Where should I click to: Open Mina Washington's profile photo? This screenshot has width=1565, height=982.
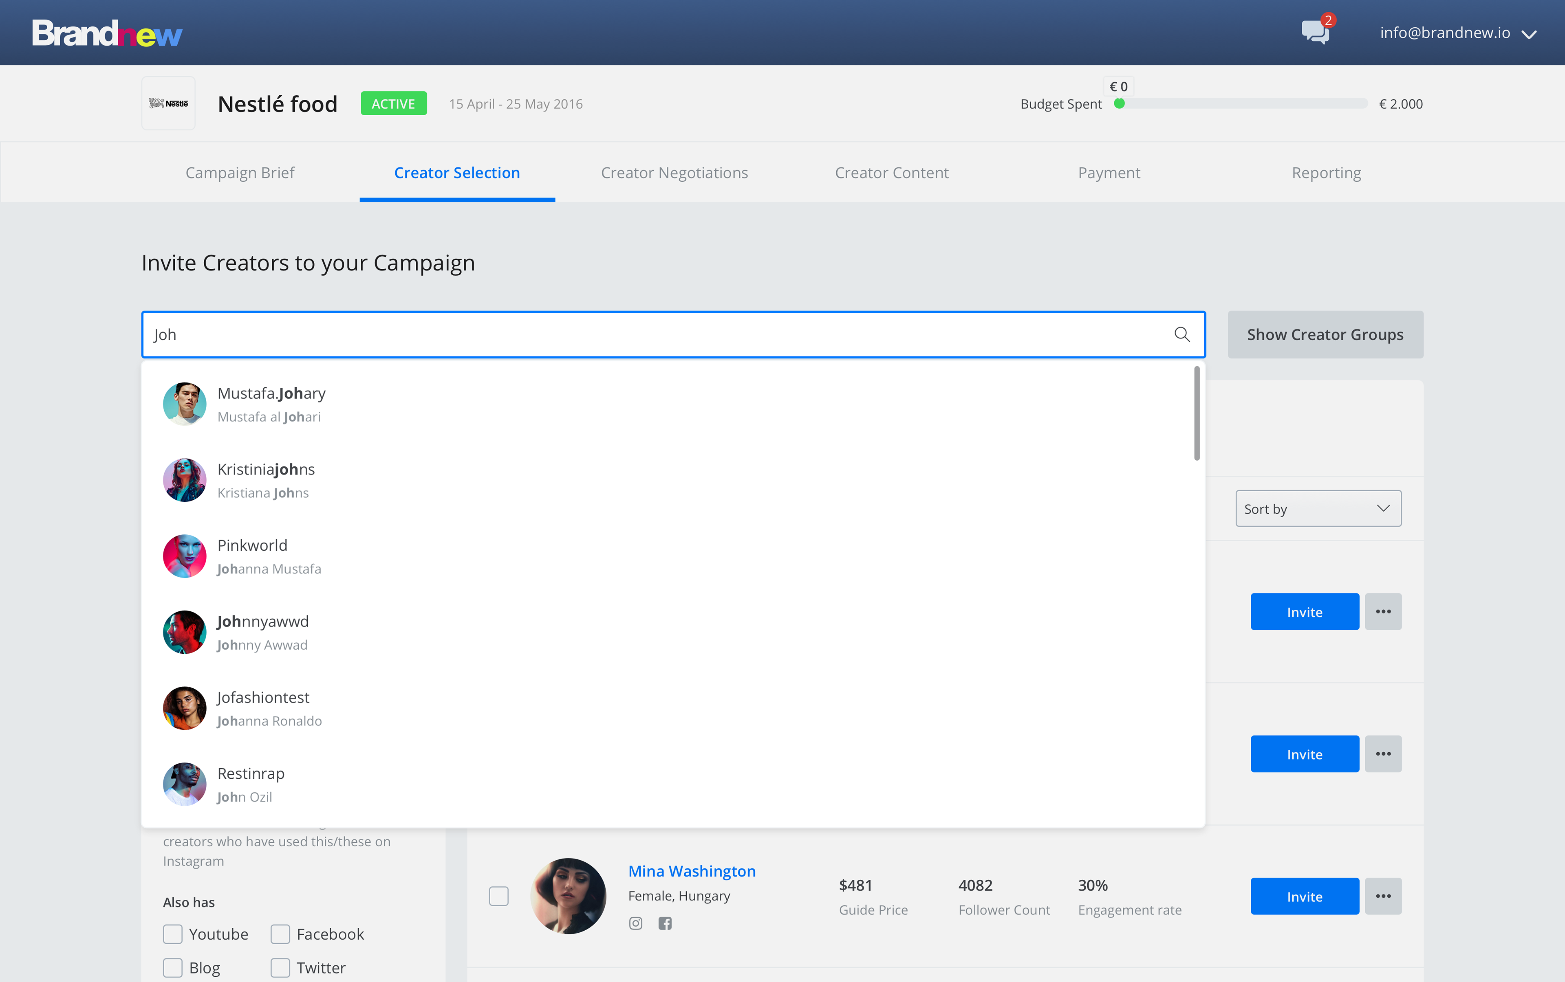pyautogui.click(x=568, y=896)
